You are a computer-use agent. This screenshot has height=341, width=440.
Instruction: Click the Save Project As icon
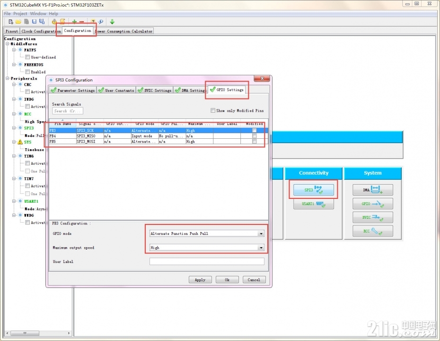tap(42, 22)
